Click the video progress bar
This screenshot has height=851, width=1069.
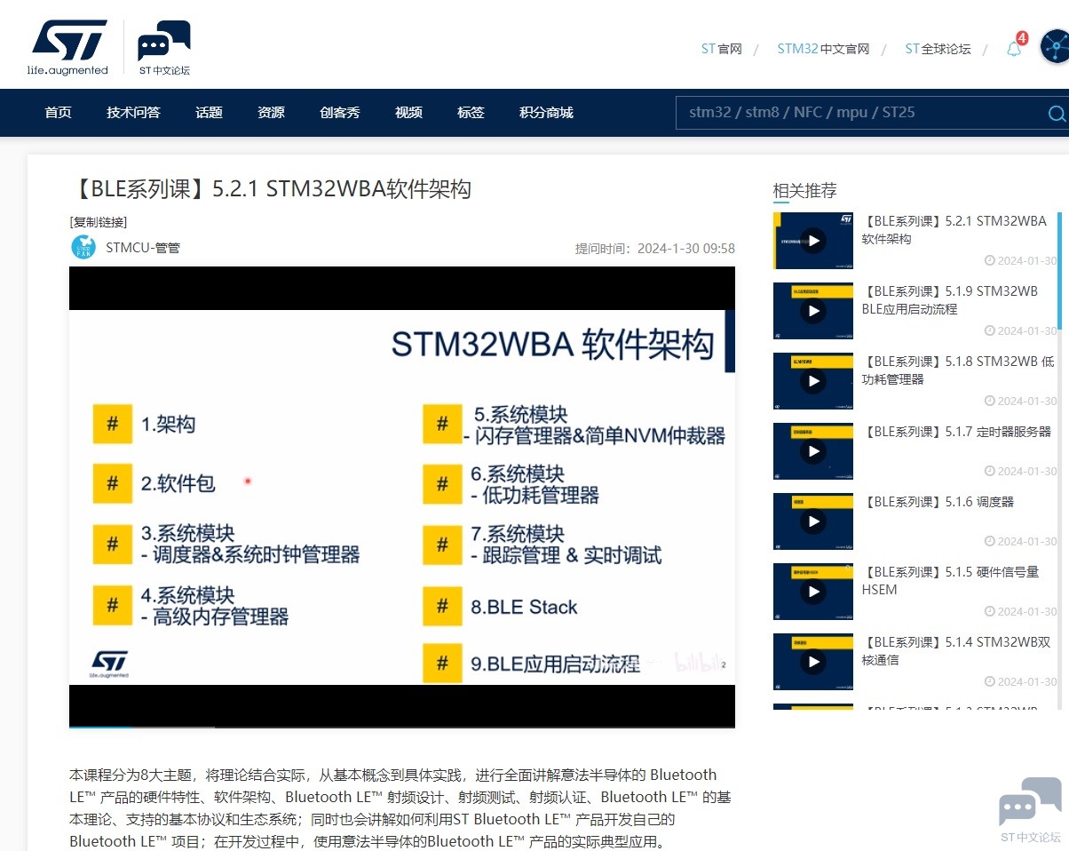tap(402, 727)
